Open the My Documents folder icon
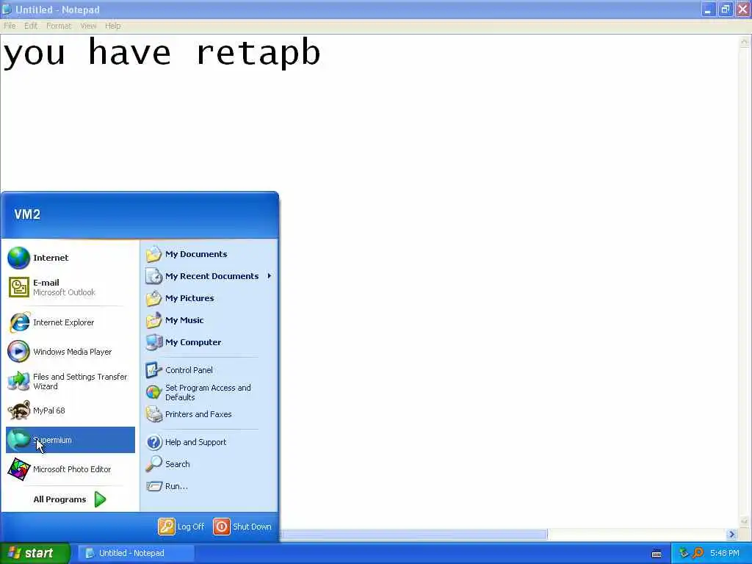Screen dimensions: 752x564 point(153,253)
